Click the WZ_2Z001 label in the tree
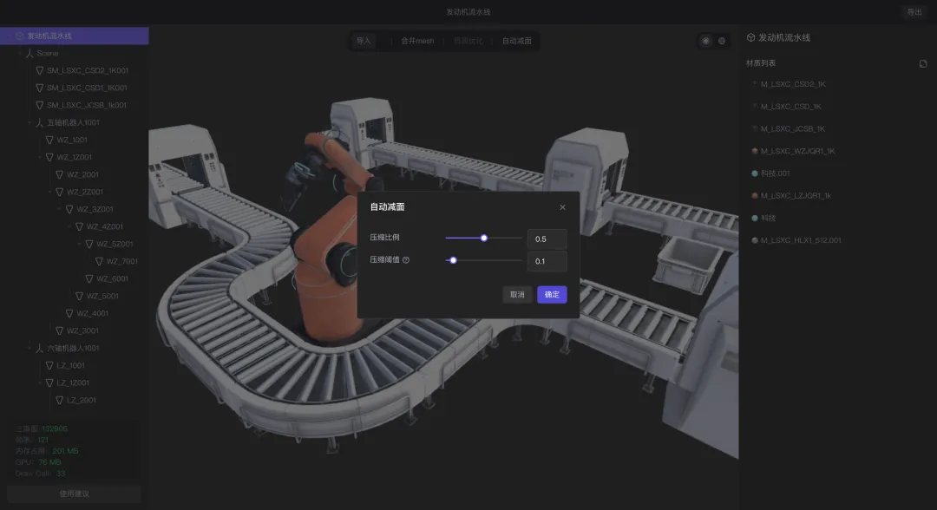 pyautogui.click(x=85, y=192)
